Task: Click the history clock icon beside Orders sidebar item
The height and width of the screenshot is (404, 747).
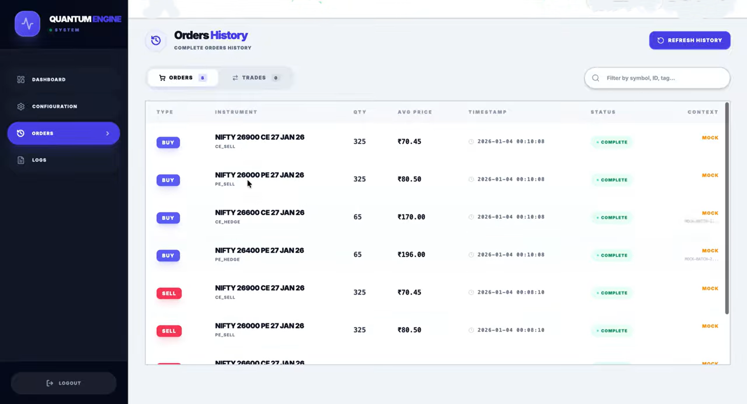Action: coord(21,133)
